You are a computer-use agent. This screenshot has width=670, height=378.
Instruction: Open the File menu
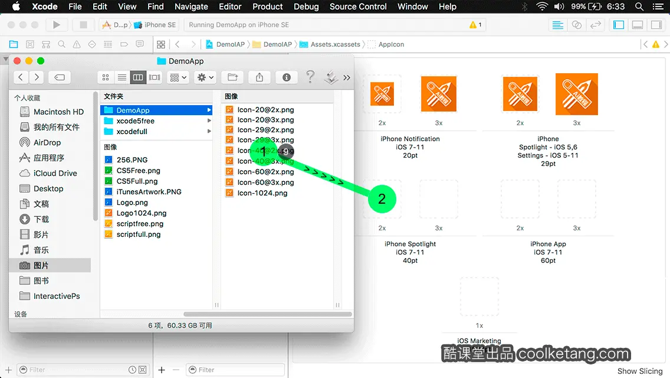(75, 6)
